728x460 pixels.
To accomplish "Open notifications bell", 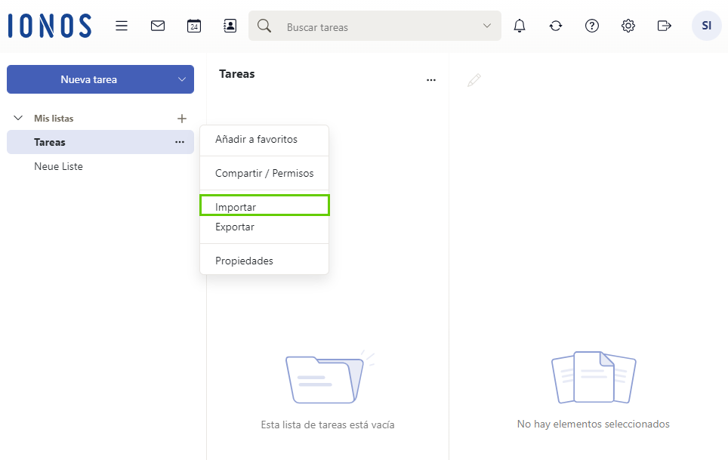I will tap(520, 26).
